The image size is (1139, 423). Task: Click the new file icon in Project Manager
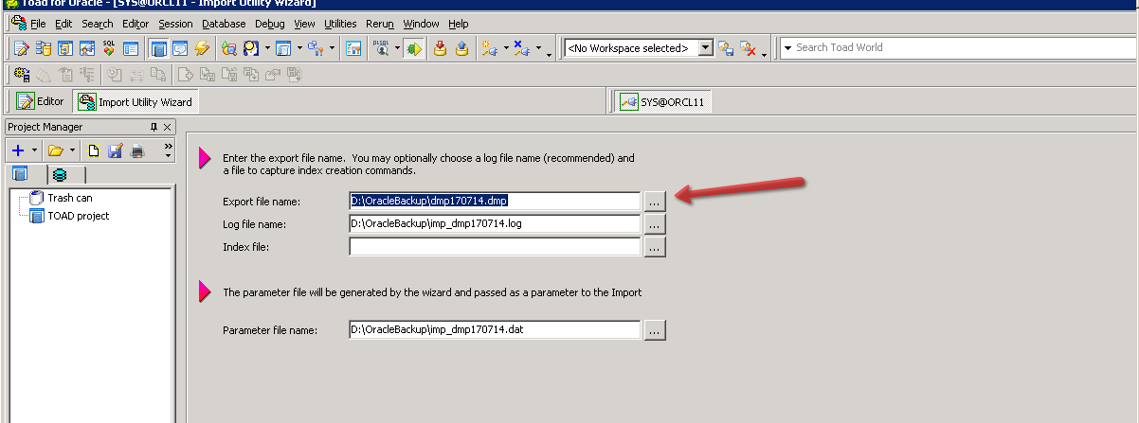point(94,150)
